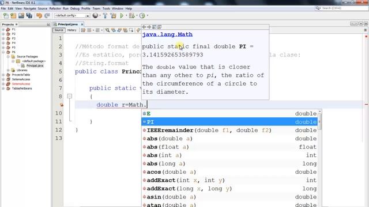Click the globe browser icon in toolbar
Viewport: 369px width, 207px height.
(x=95, y=16)
